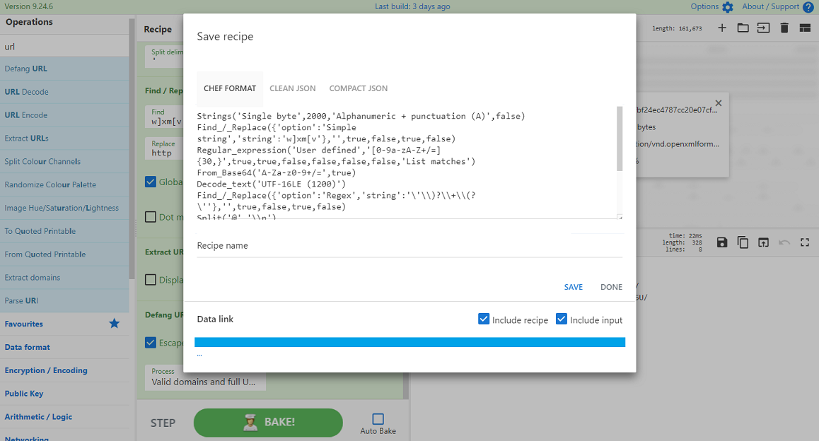Click the green BAKE! button
The image size is (819, 441).
pos(268,422)
